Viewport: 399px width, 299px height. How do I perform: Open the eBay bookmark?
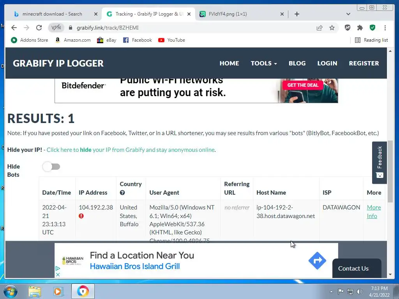107,40
